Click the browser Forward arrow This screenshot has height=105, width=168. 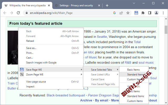pos(12,13)
